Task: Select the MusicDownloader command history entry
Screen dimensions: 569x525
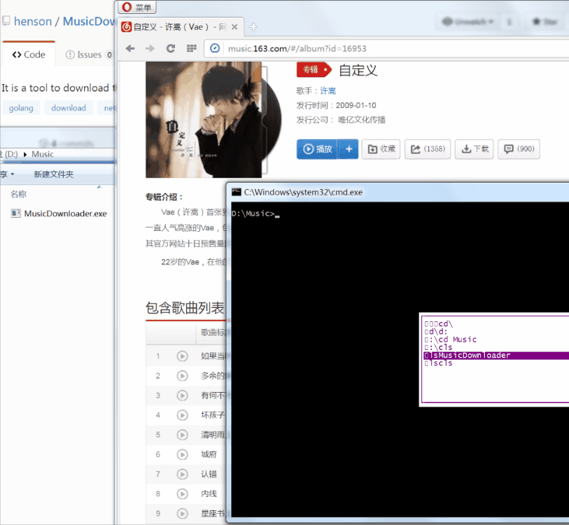Action: click(496, 356)
